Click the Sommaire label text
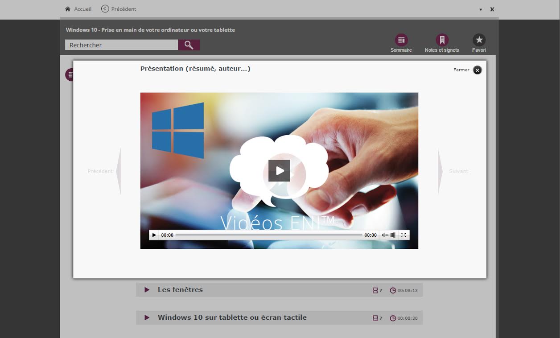560x338 pixels. tap(401, 50)
